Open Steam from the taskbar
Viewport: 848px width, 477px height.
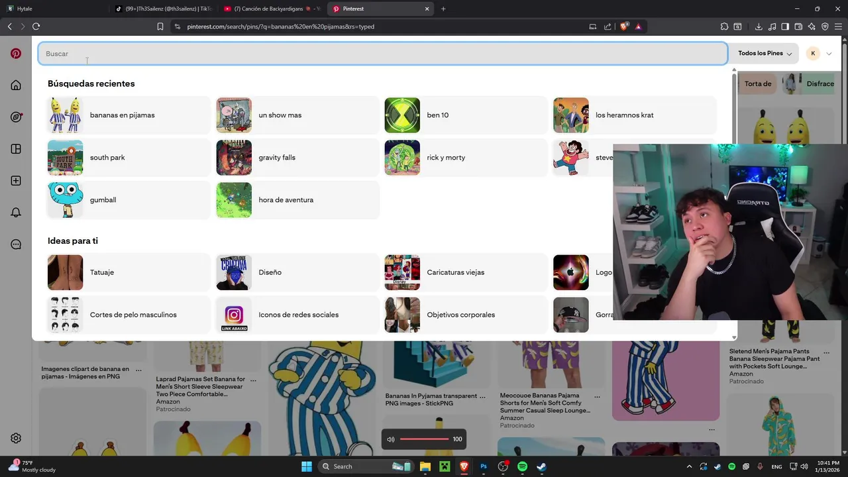pyautogui.click(x=541, y=466)
